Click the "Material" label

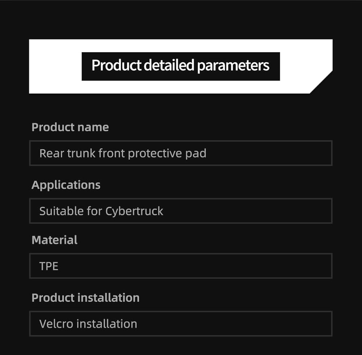[55, 240]
